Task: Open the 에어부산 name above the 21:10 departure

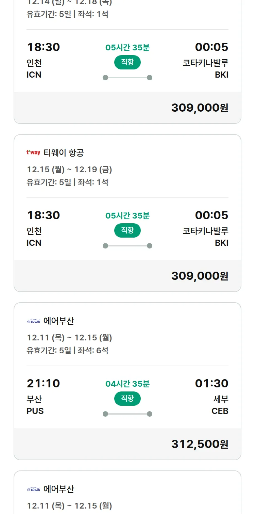Action: tap(59, 321)
